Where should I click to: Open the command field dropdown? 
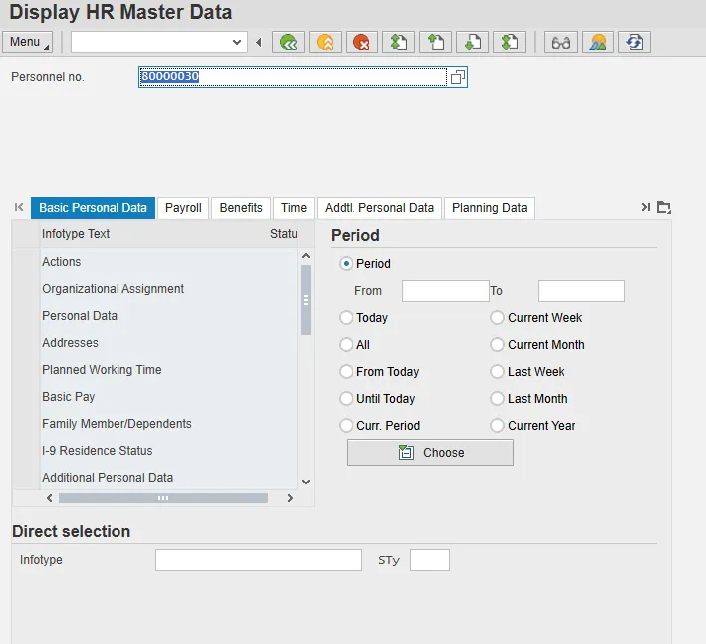(237, 42)
